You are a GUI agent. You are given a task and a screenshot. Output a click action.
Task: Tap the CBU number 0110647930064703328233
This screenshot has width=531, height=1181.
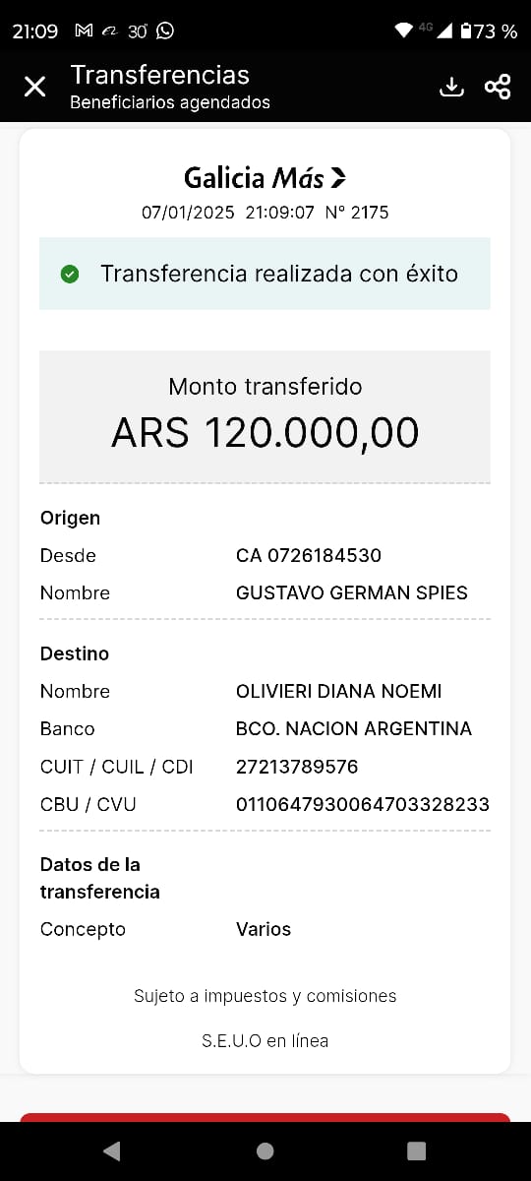tap(363, 804)
